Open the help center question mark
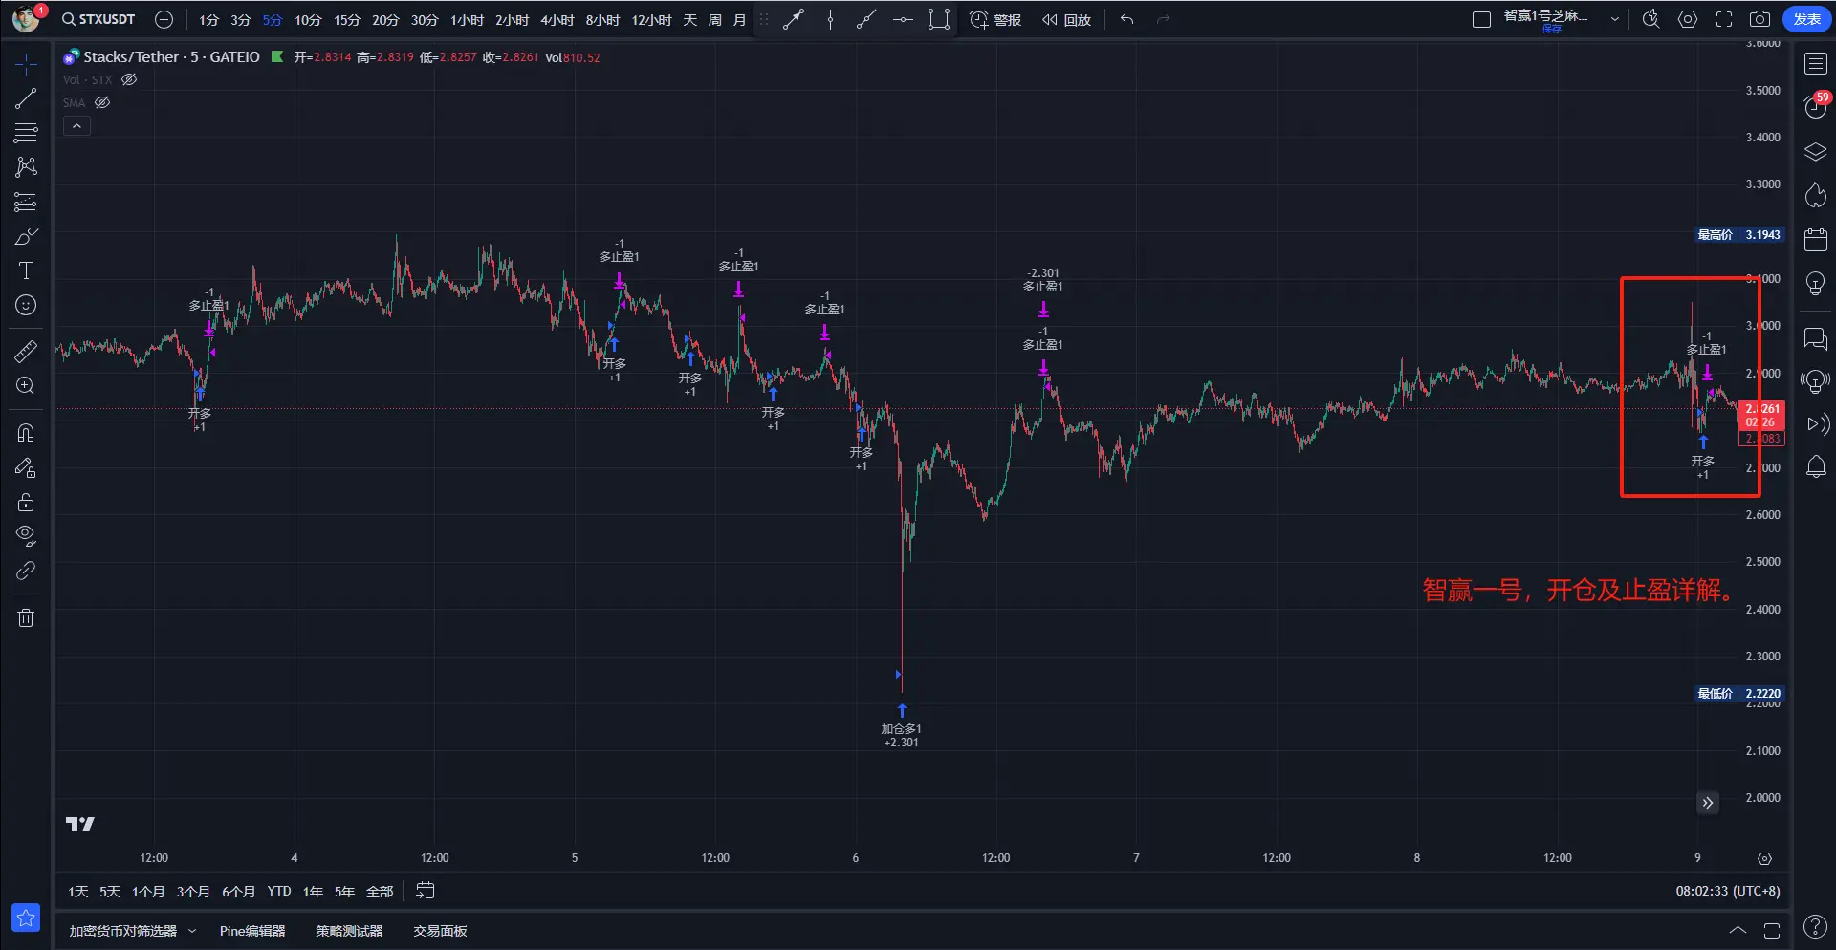Screen dimensions: 1836x950 (x=1815, y=926)
